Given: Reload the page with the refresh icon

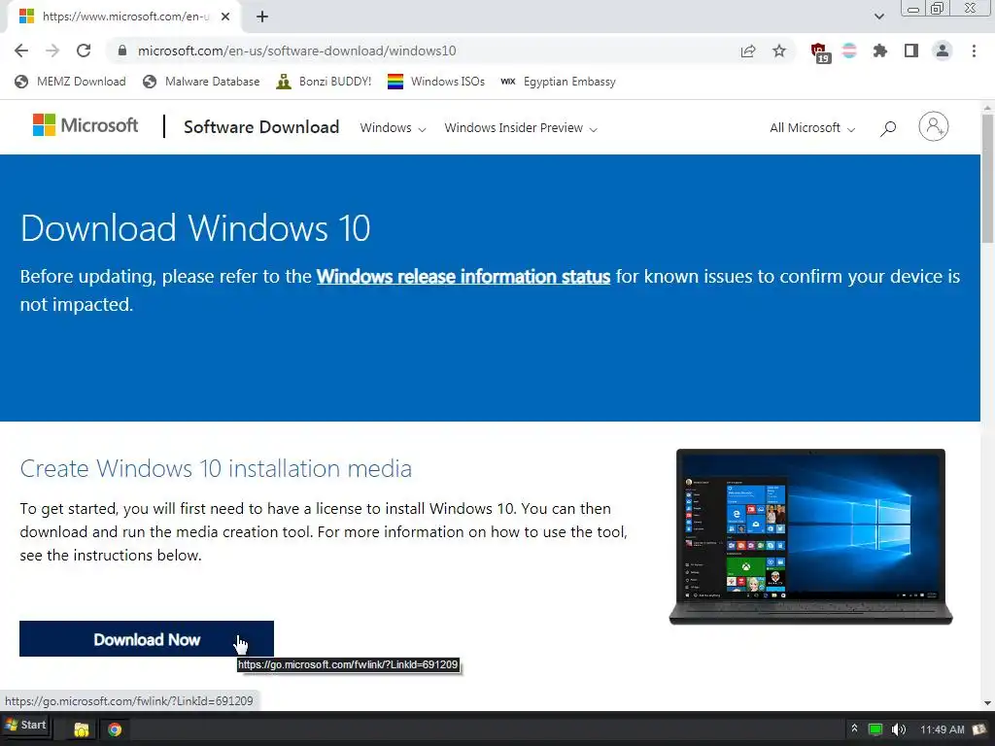Looking at the screenshot, I should coord(84,51).
